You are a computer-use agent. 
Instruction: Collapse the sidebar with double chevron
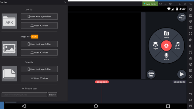point(191,4)
